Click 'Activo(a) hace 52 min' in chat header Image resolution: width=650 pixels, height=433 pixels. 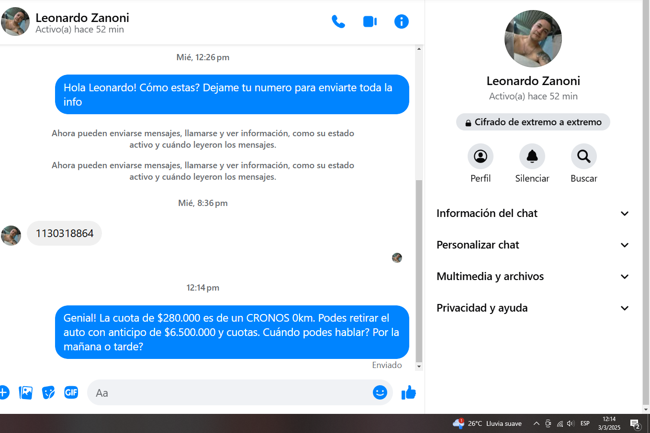coord(80,30)
